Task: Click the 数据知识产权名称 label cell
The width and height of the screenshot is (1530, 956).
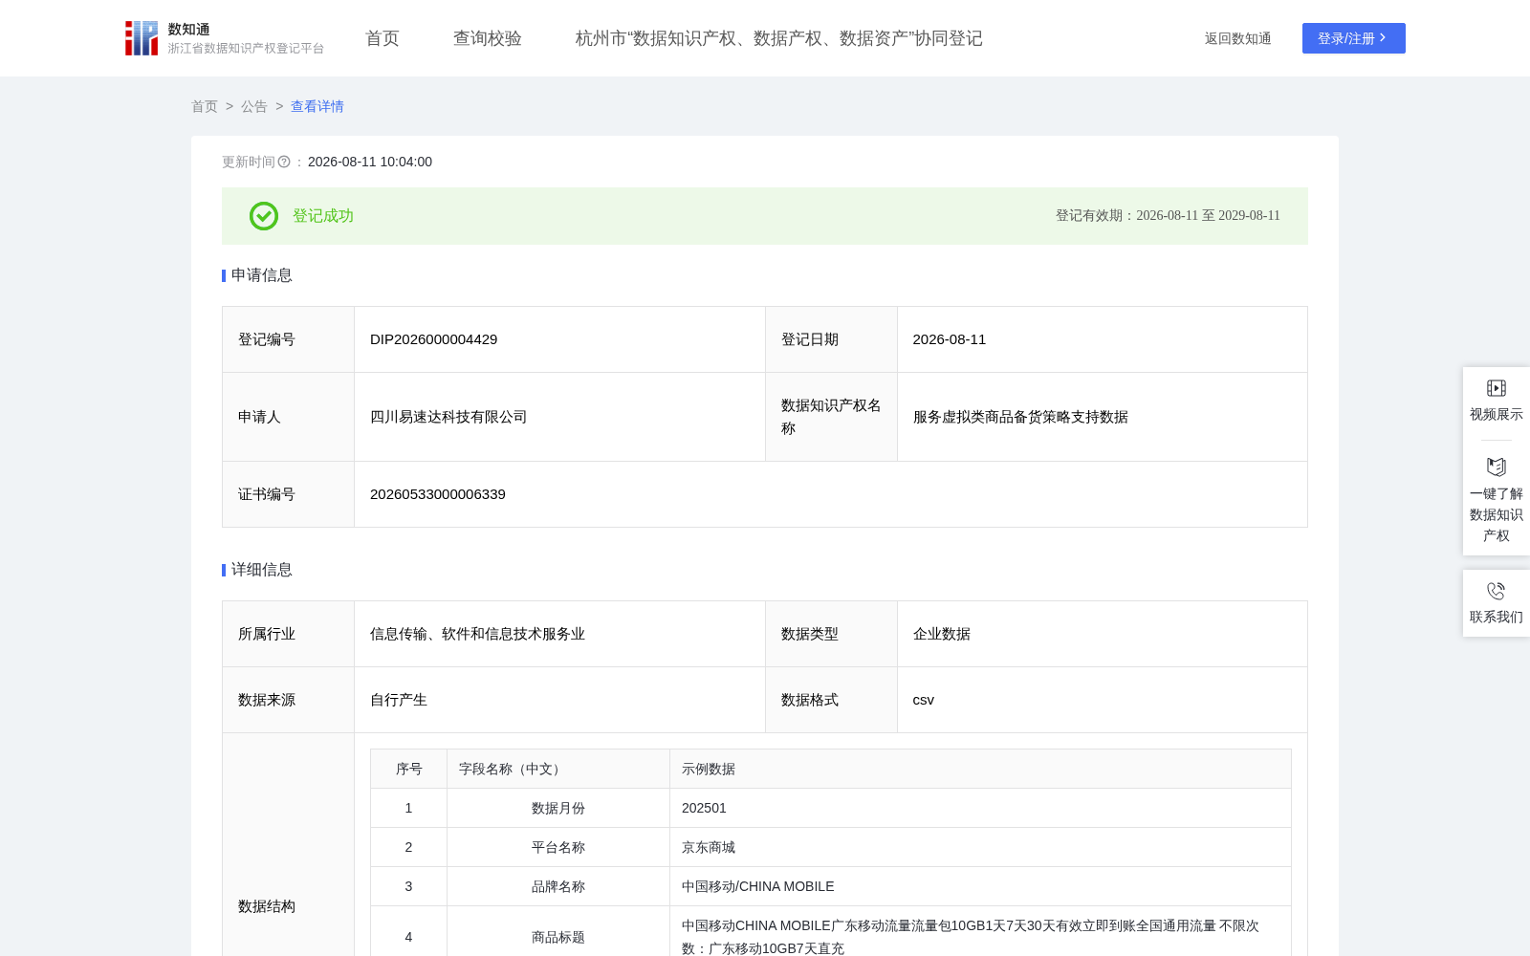Action: point(831,417)
